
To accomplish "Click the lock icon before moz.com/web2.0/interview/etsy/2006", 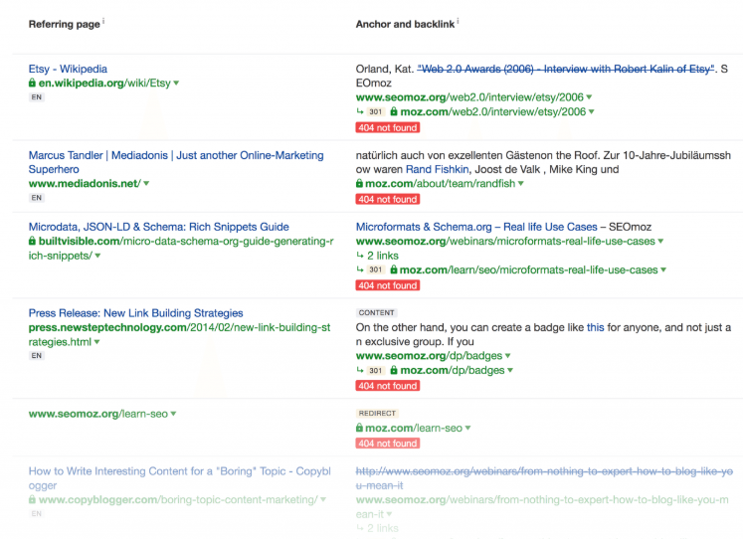I will click(x=394, y=111).
